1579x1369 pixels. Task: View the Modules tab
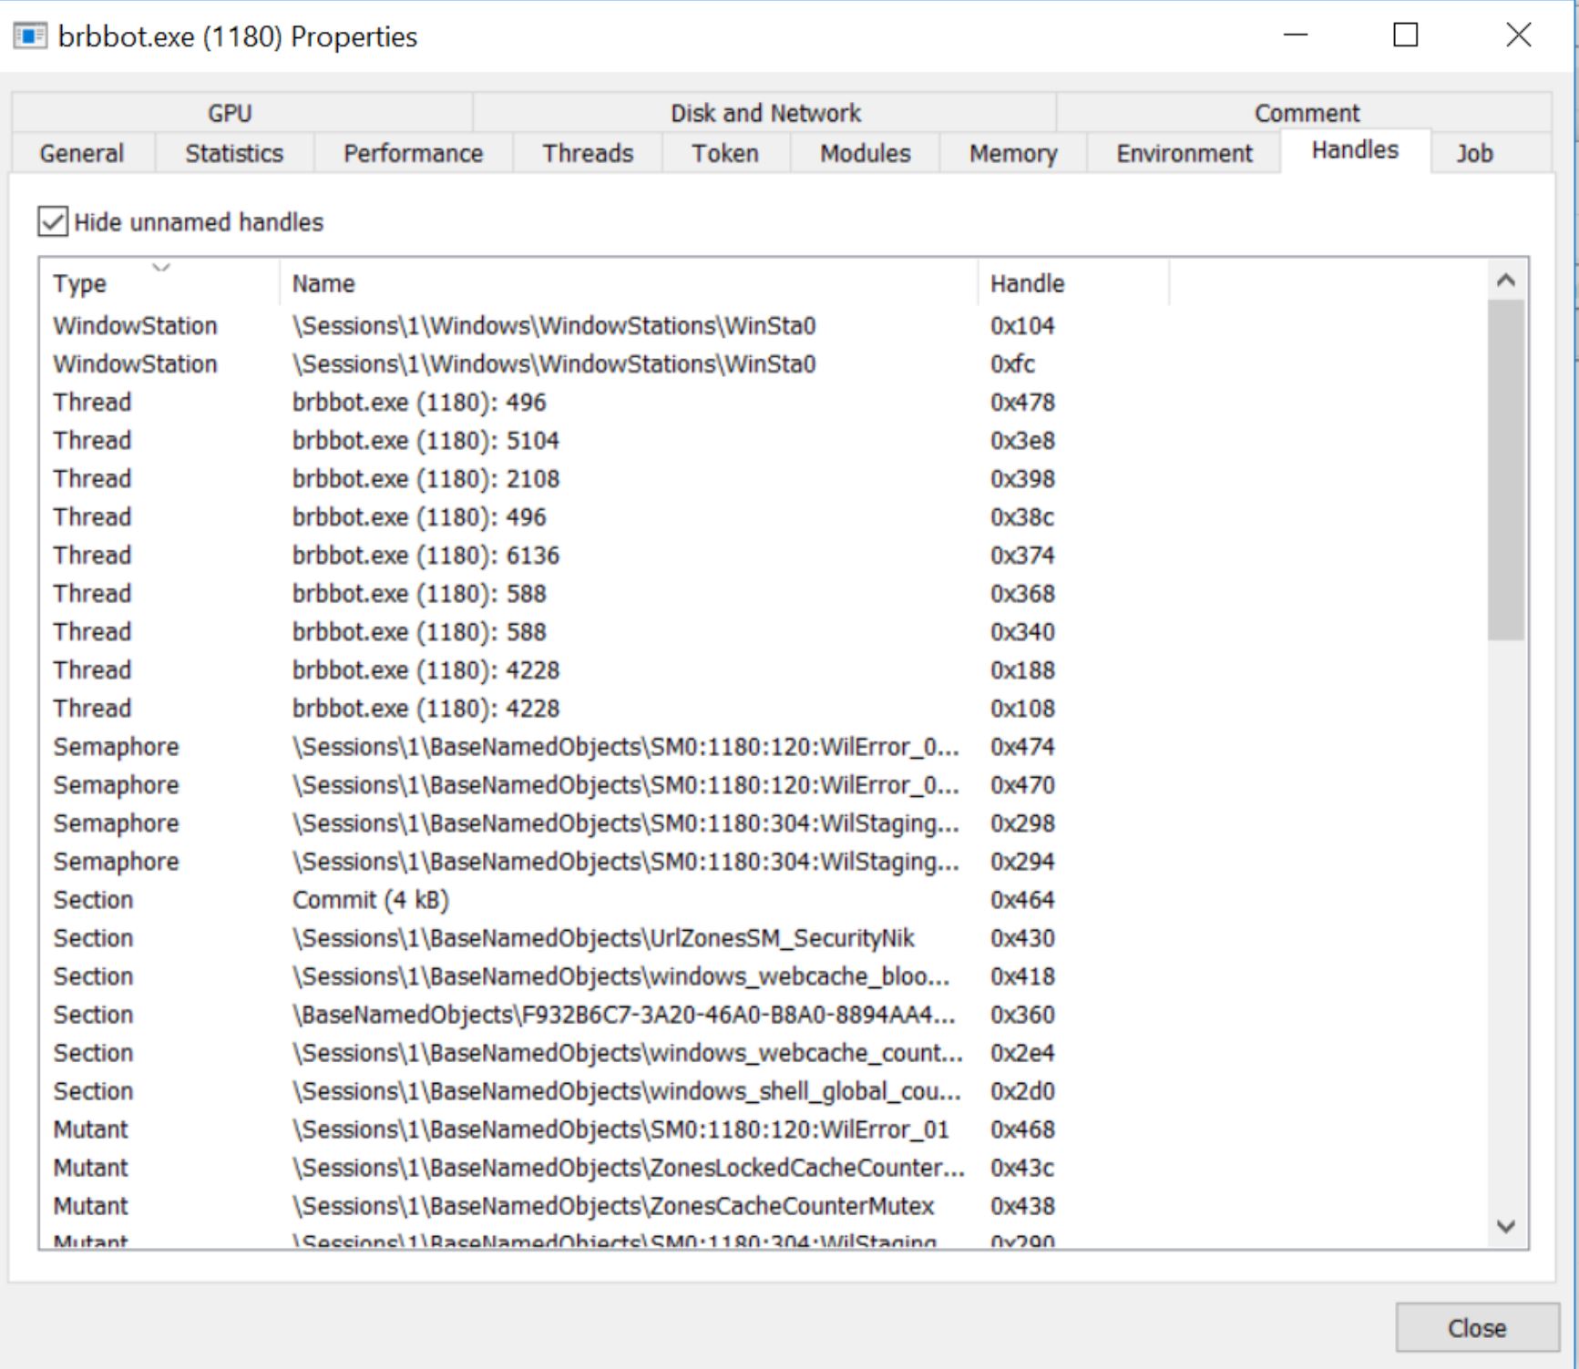pyautogui.click(x=862, y=153)
